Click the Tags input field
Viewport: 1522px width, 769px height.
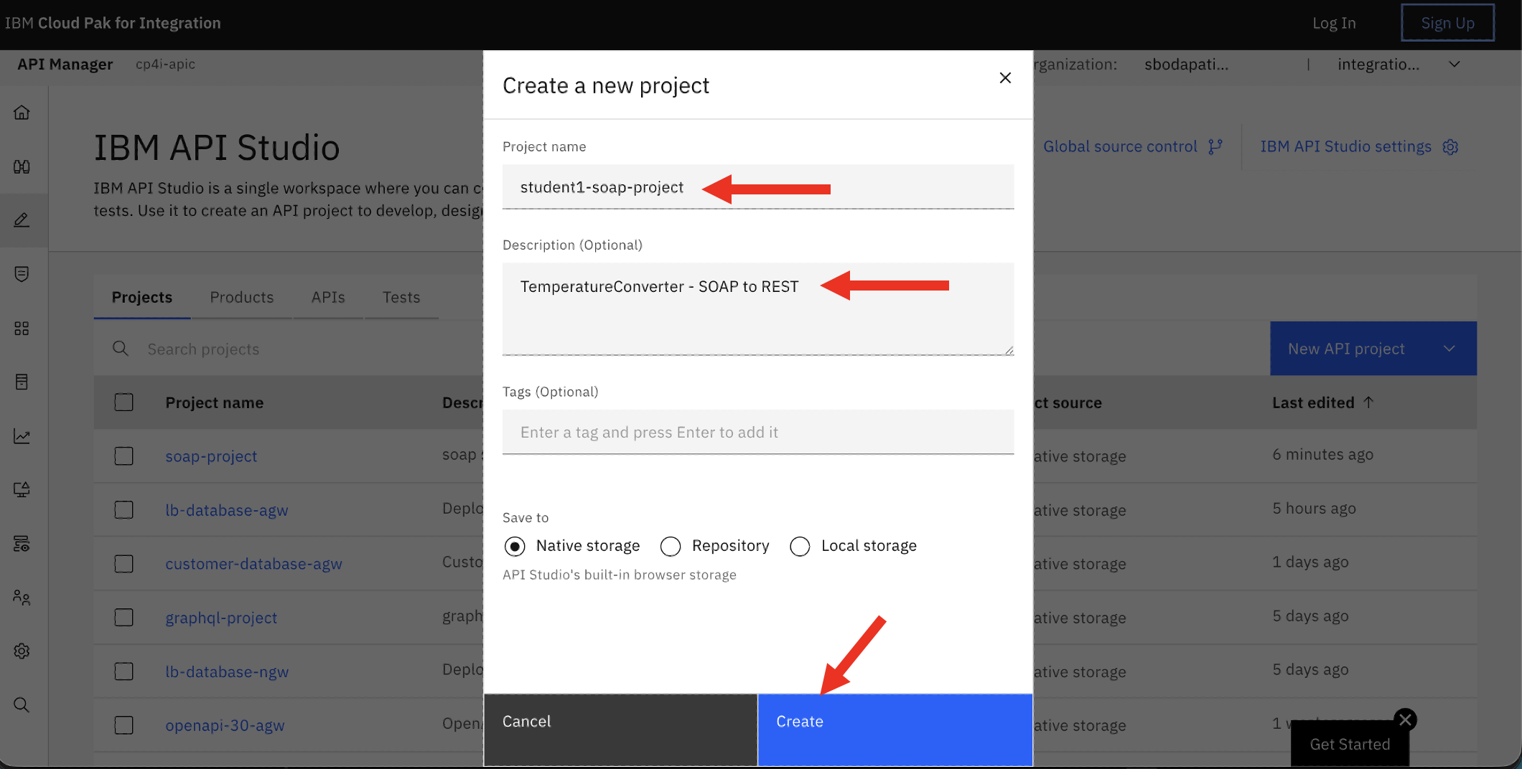pos(758,432)
